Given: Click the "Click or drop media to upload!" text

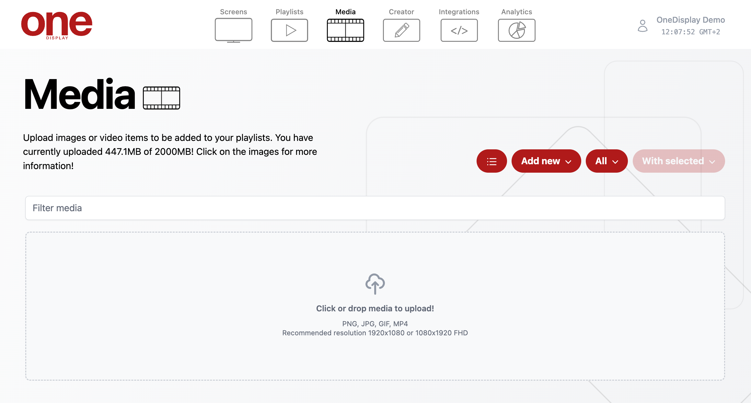Looking at the screenshot, I should point(375,308).
